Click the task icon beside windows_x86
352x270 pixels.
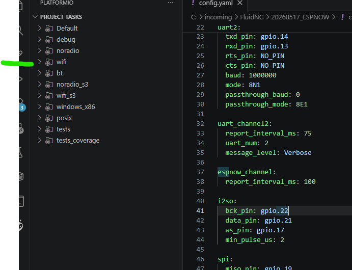point(49,107)
